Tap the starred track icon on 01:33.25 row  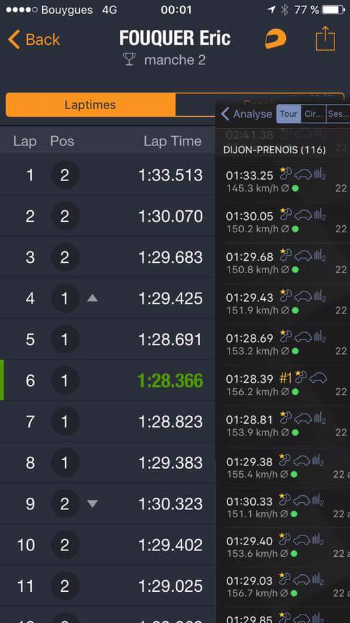286,173
